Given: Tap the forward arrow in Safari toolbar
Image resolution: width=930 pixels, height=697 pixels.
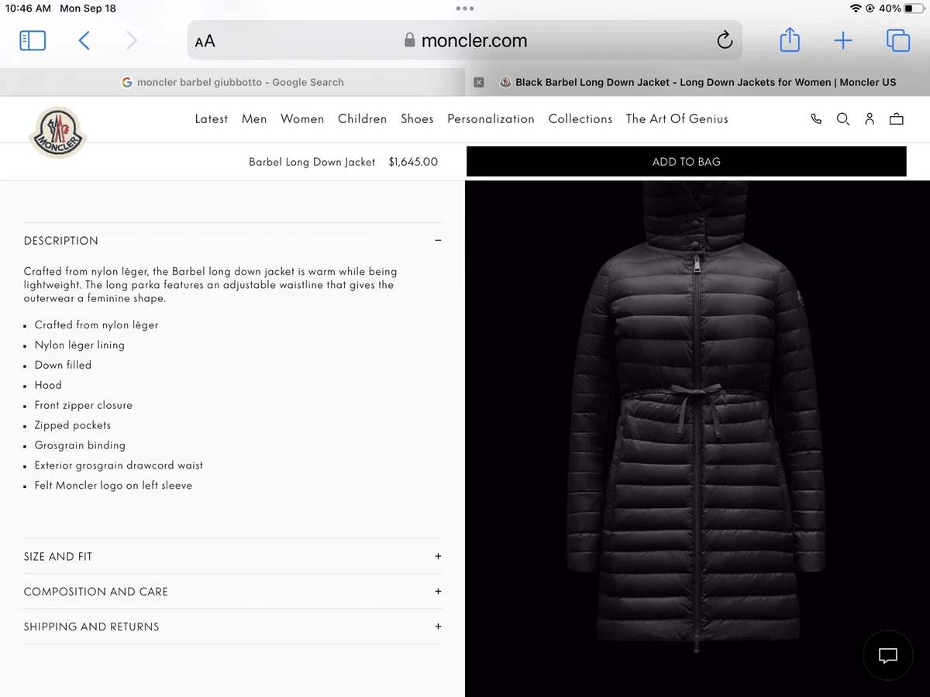Looking at the screenshot, I should [x=132, y=41].
